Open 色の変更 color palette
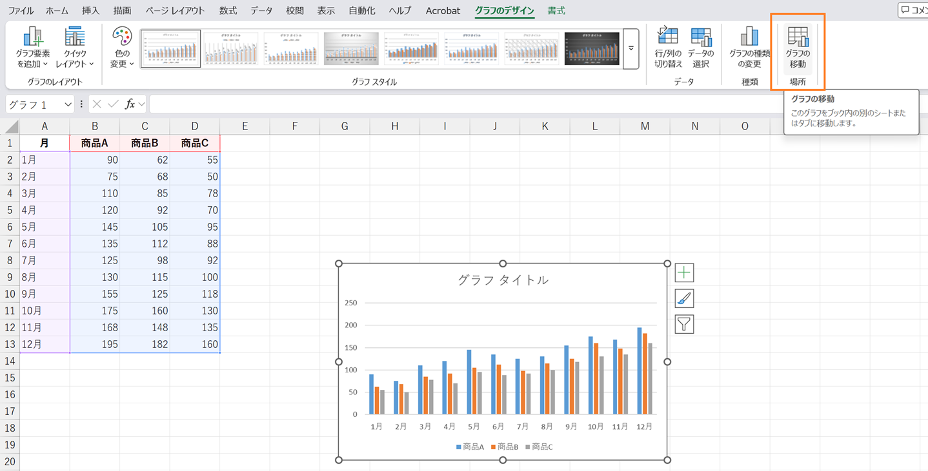Viewport: 928px width, 471px height. (122, 48)
